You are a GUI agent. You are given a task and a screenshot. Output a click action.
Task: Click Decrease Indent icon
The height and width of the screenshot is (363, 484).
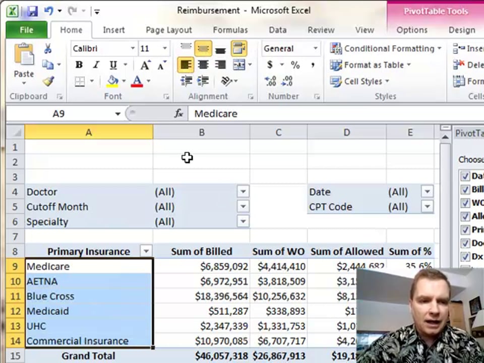pyautogui.click(x=186, y=81)
